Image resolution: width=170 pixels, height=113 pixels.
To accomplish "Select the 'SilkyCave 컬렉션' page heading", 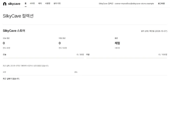I will click(x=18, y=16).
